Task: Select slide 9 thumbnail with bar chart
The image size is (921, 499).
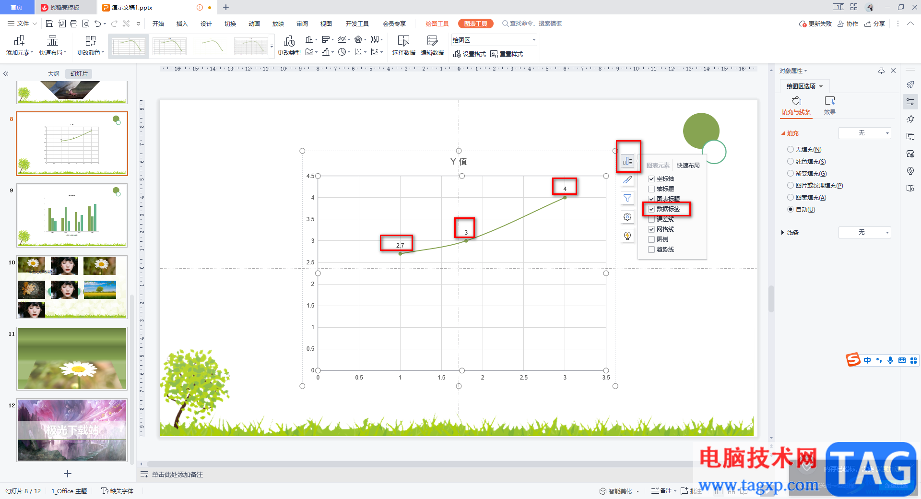Action: tap(72, 215)
